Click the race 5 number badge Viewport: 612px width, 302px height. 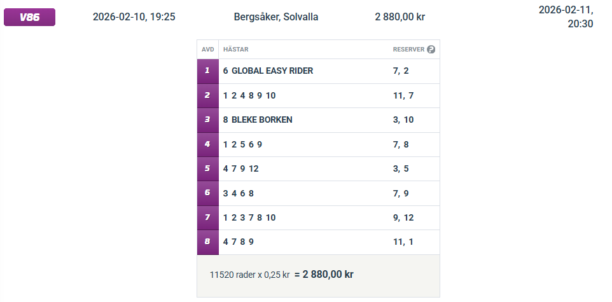coord(207,168)
